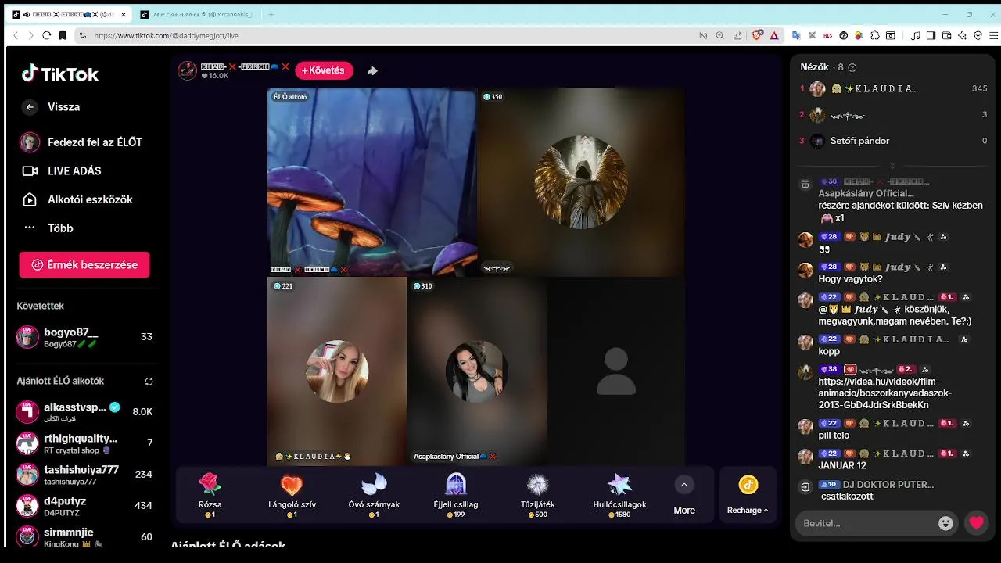Close the active TikTok live tab
1001x563 pixels.
point(123,14)
